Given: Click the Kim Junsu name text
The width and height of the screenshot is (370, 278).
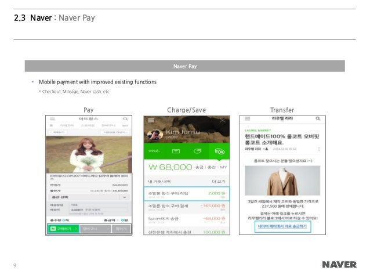Looking at the screenshot, I should (183, 132).
